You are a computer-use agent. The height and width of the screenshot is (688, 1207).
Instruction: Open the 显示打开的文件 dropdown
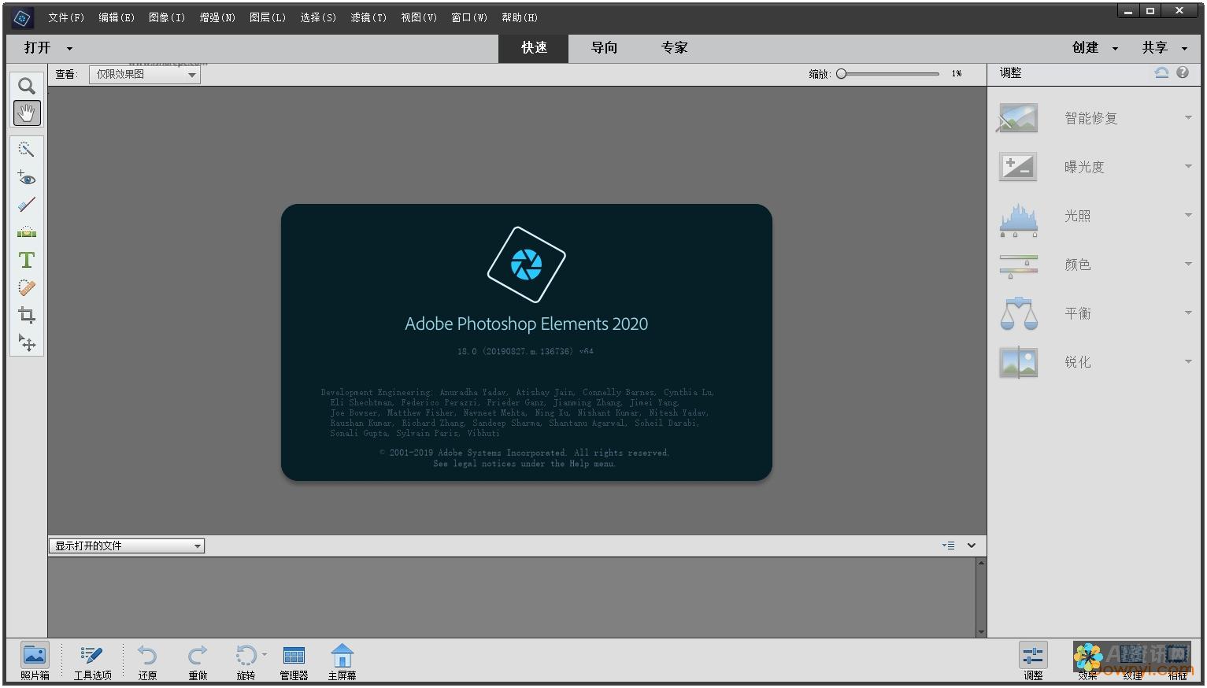pos(127,546)
